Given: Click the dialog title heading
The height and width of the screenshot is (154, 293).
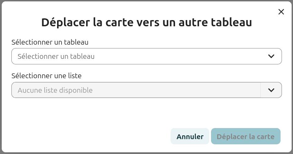Looking at the screenshot, I should pyautogui.click(x=146, y=22).
